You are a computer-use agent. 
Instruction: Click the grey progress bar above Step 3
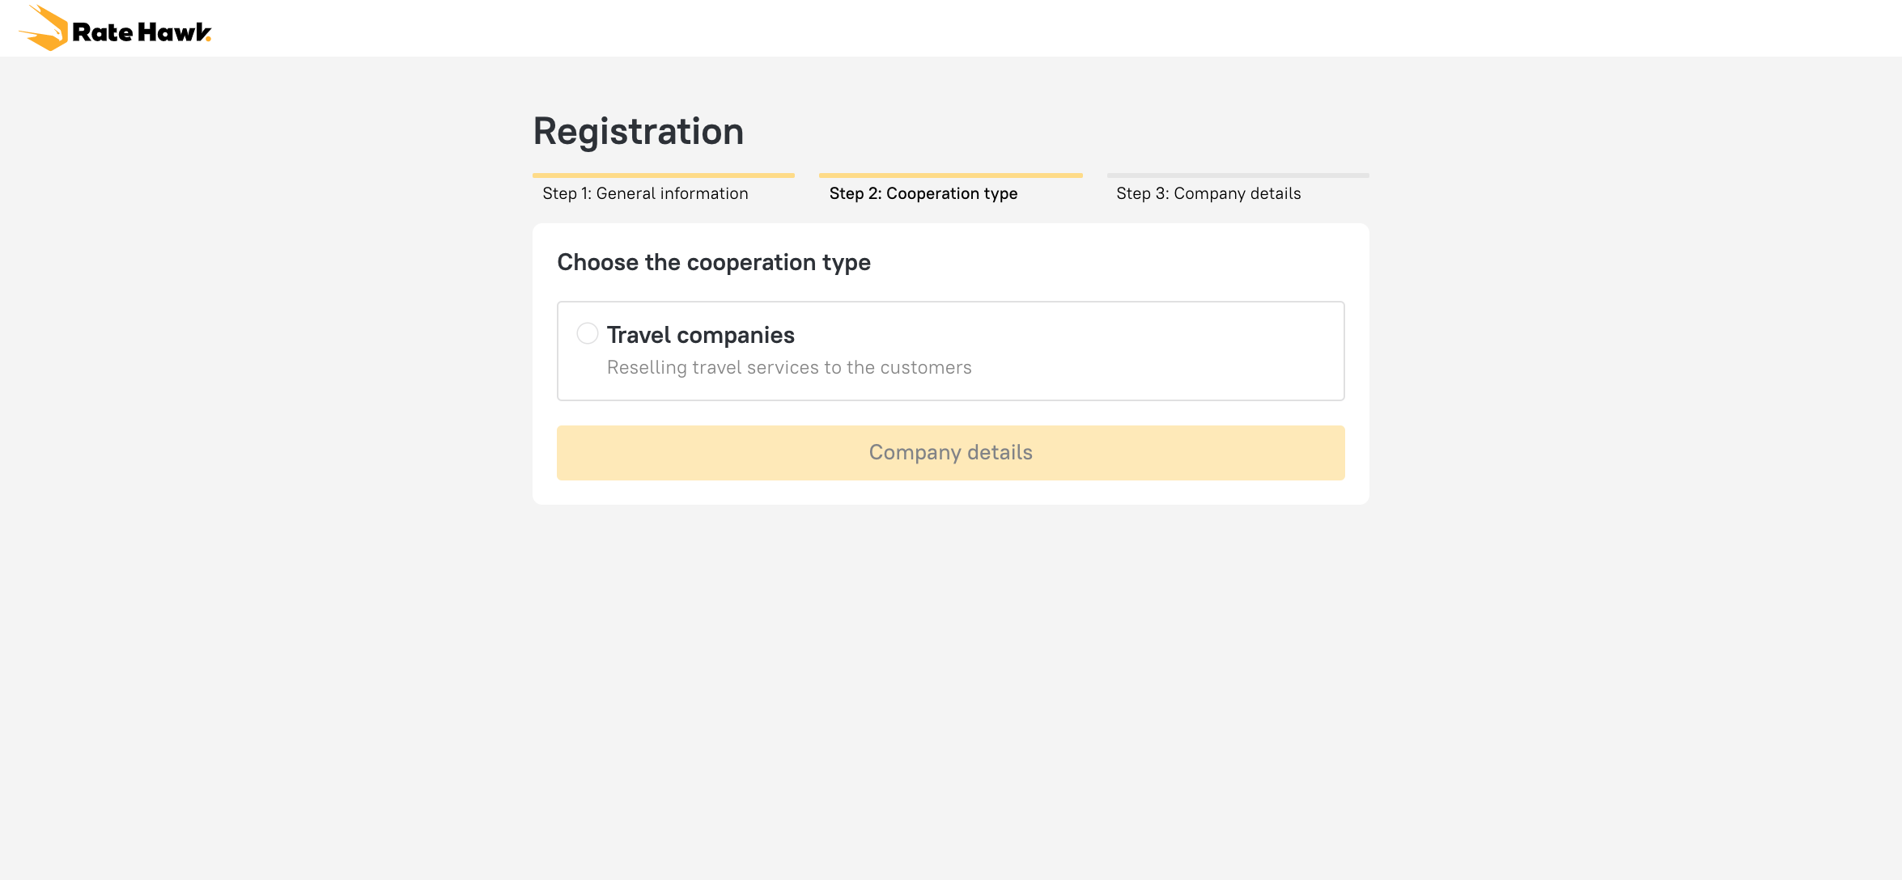tap(1238, 175)
